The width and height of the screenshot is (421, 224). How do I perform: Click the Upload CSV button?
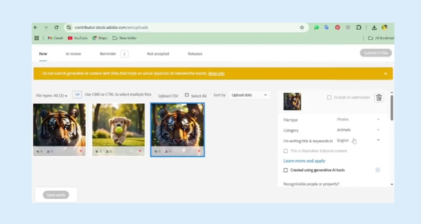tap(168, 96)
